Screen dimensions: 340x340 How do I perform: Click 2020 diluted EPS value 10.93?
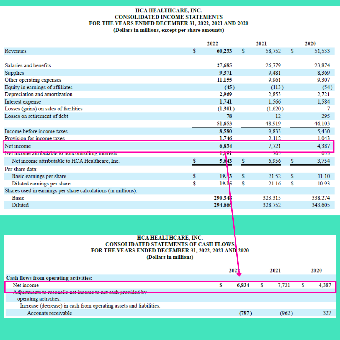point(324,184)
